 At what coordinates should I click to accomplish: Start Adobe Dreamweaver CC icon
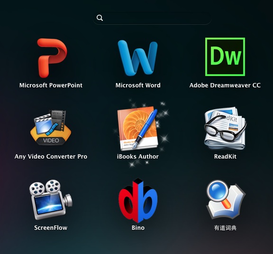click(x=225, y=57)
